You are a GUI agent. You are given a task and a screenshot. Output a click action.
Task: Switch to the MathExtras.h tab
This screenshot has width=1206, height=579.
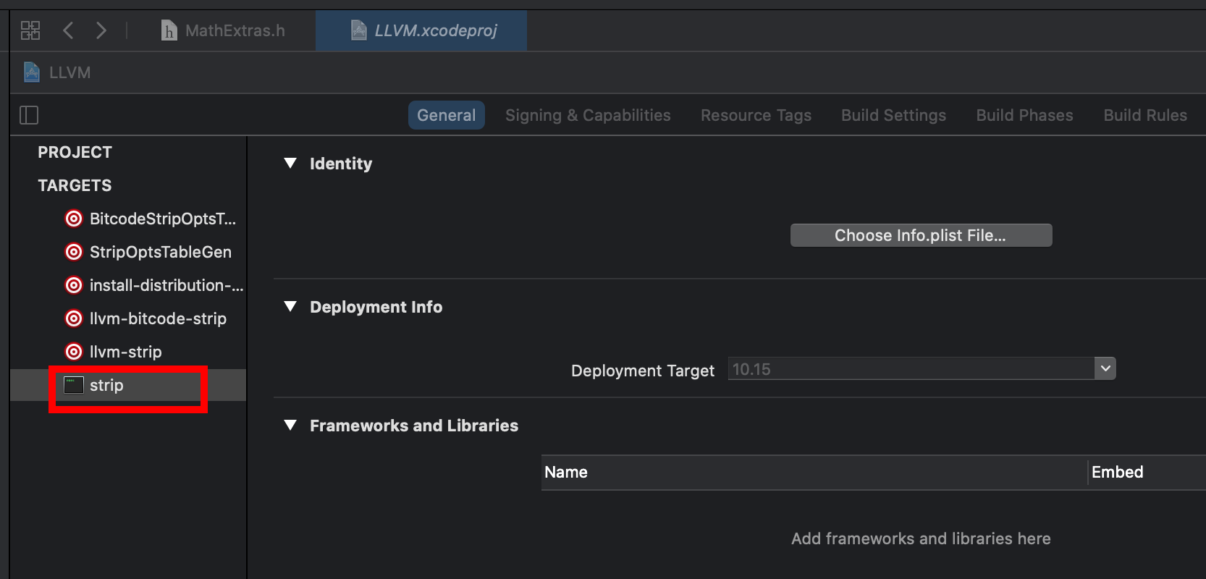point(224,30)
